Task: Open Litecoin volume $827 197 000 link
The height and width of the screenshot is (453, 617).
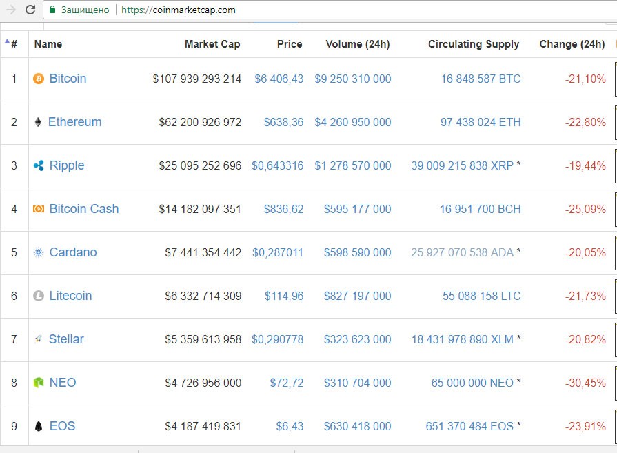Action: [x=352, y=296]
